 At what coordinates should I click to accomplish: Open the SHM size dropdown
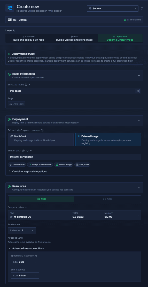click(25, 275)
